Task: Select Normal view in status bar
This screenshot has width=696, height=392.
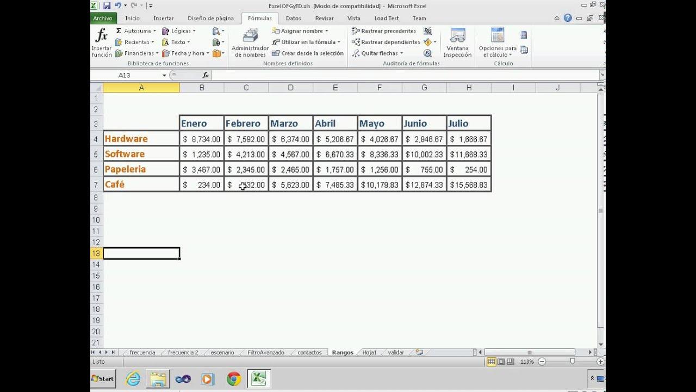Action: pyautogui.click(x=492, y=361)
